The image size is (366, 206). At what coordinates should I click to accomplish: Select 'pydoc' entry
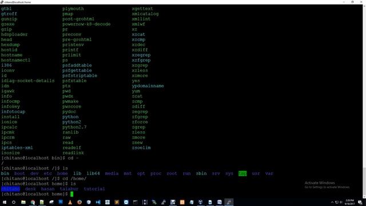coord(69,112)
